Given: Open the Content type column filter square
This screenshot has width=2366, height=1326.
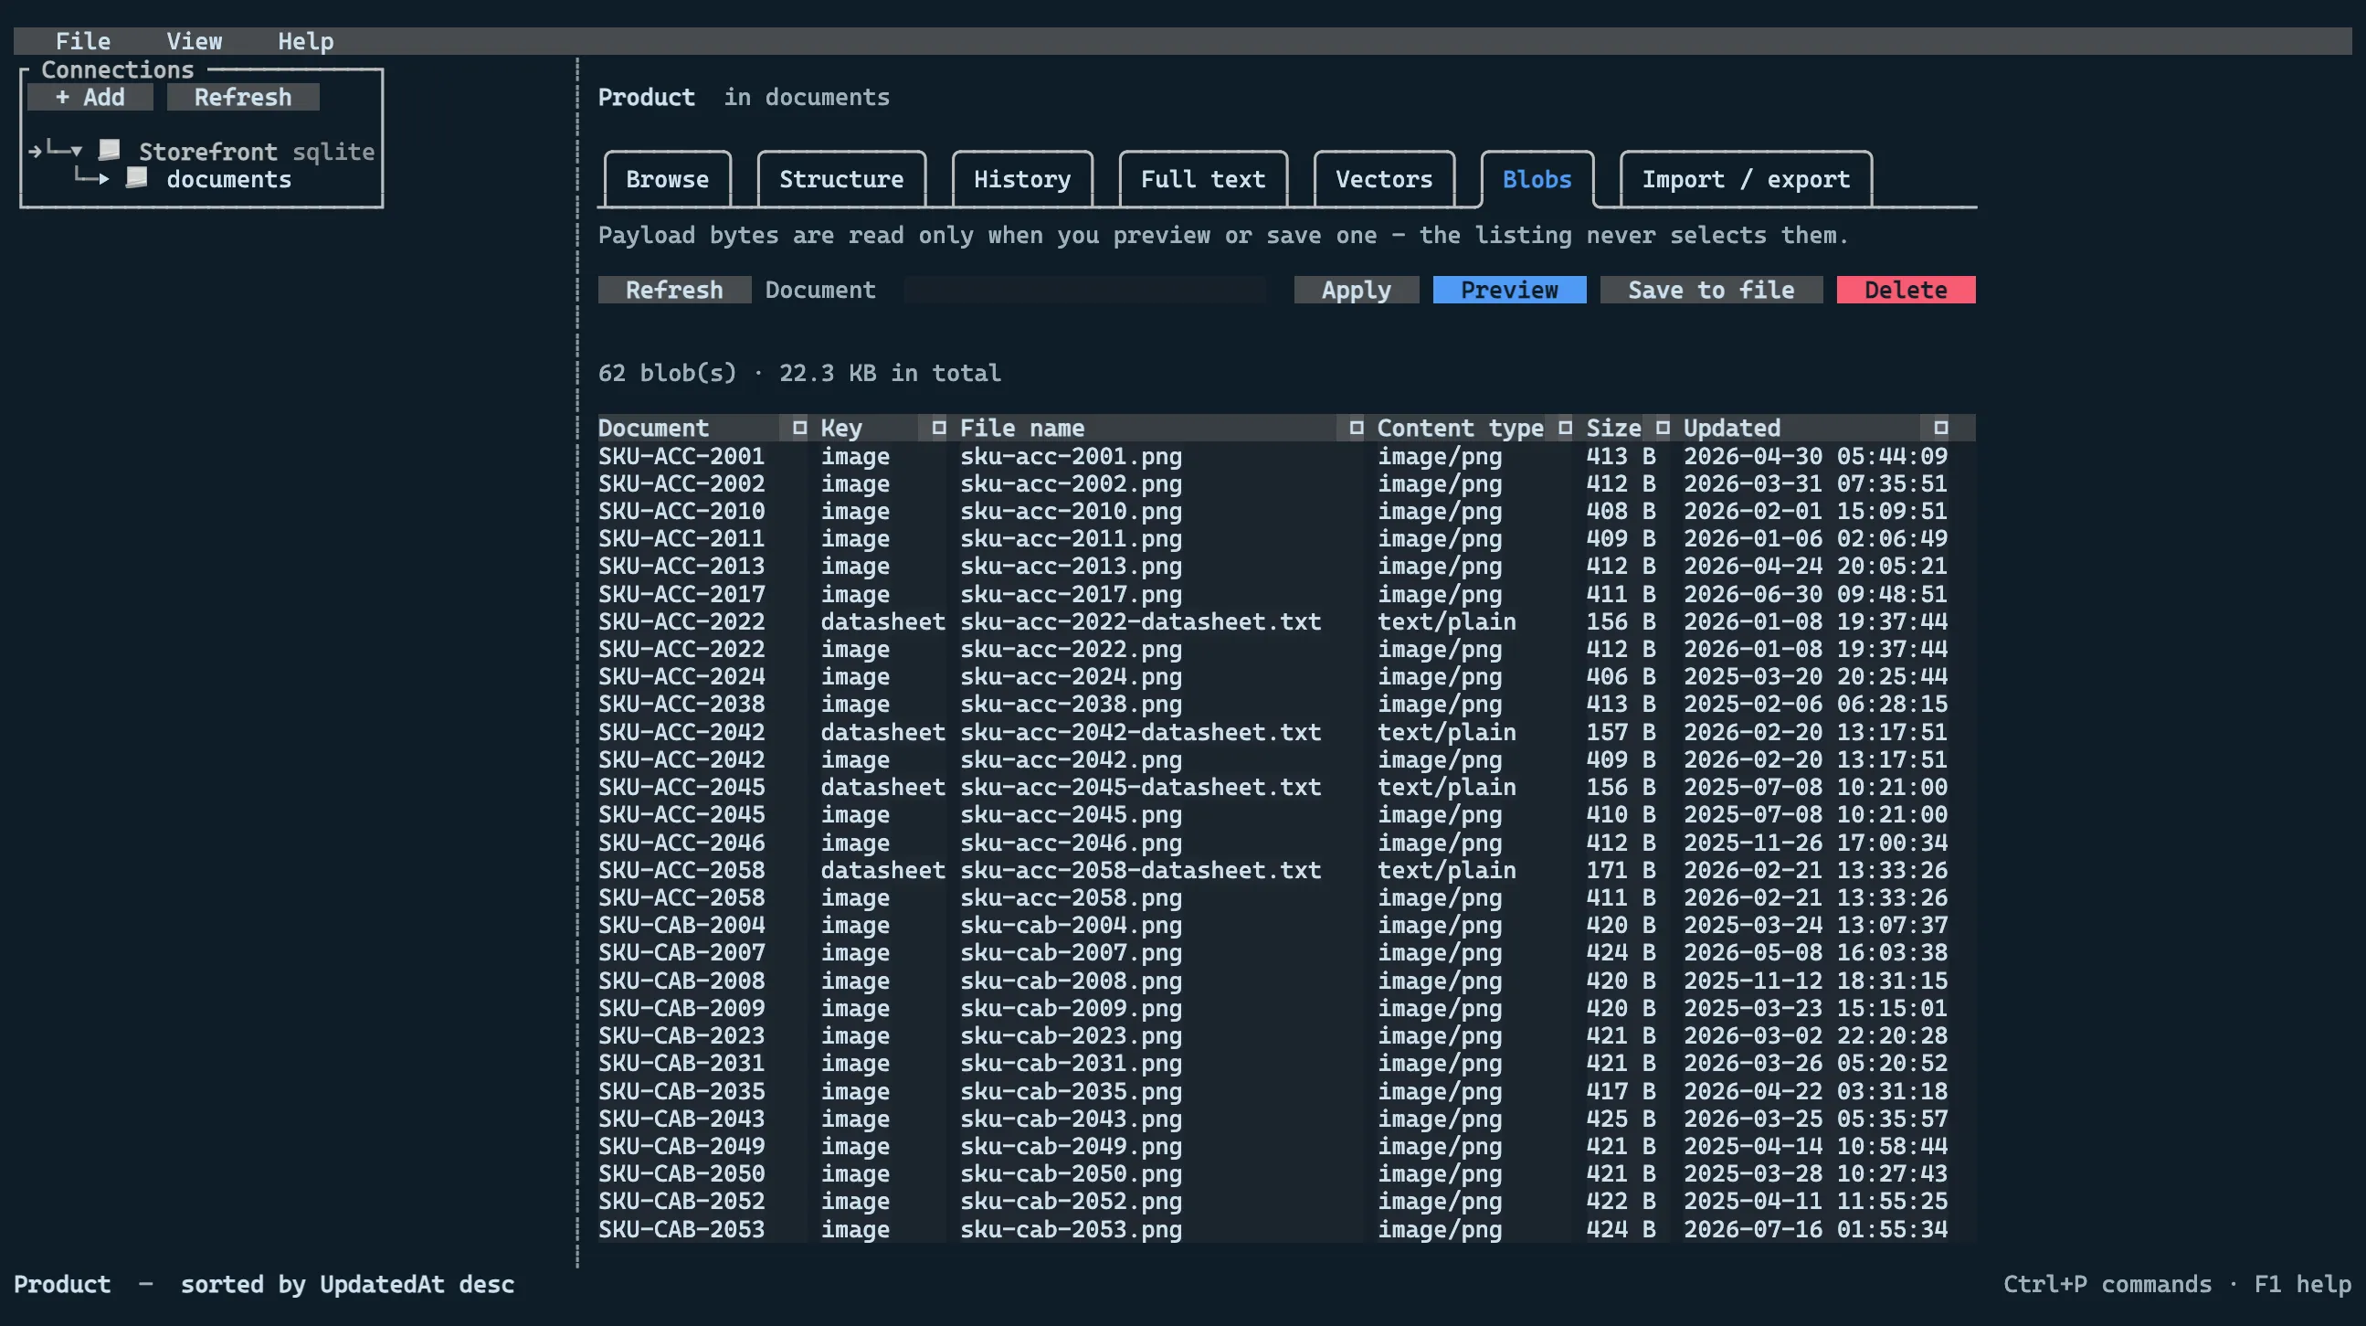Looking at the screenshot, I should pyautogui.click(x=1565, y=428).
